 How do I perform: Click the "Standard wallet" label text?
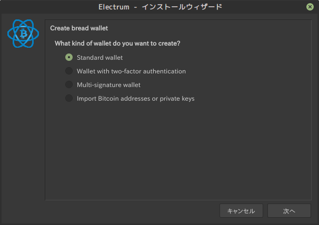[x=99, y=57]
